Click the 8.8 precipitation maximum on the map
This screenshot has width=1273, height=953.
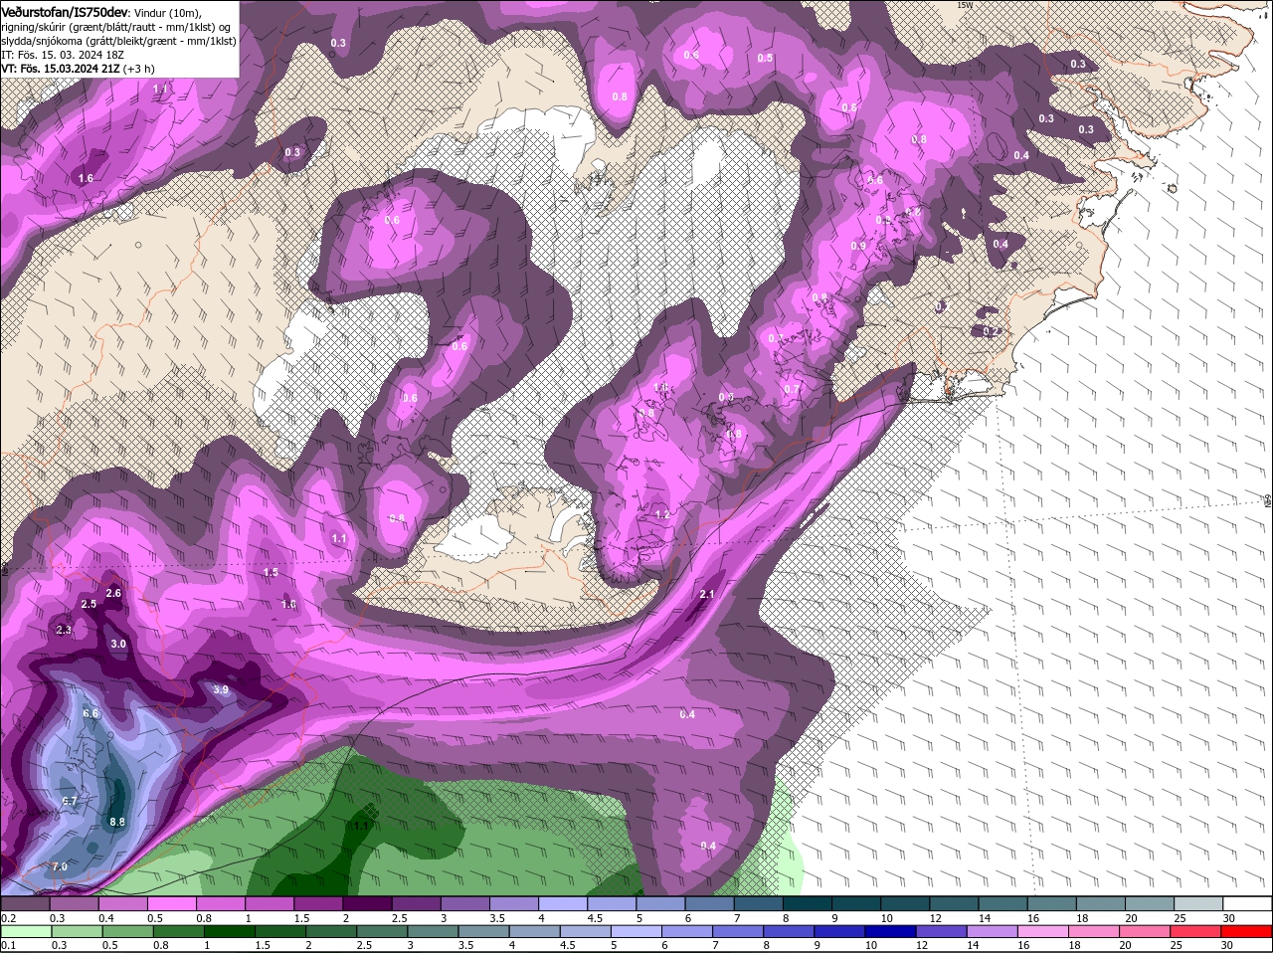tap(117, 822)
